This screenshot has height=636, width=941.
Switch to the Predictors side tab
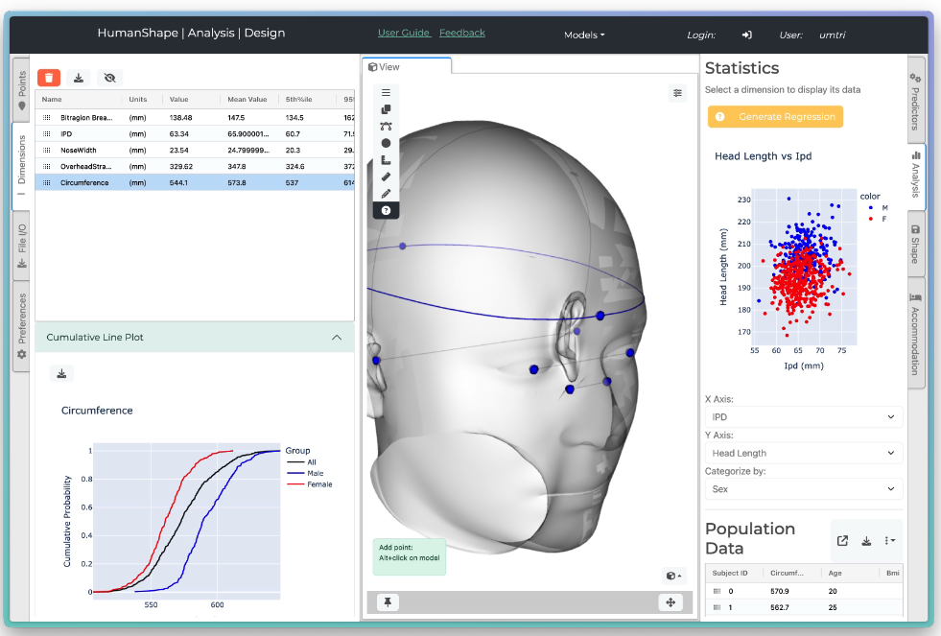click(x=915, y=100)
